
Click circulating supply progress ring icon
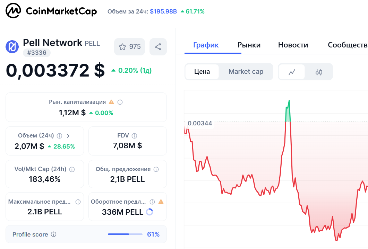(x=149, y=212)
